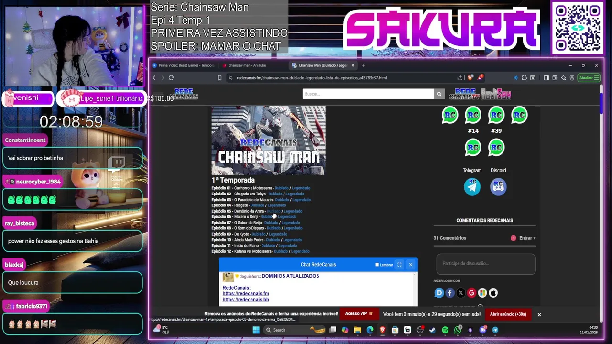612x344 pixels.
Task: Click the browser address bar URL
Action: coord(312,78)
